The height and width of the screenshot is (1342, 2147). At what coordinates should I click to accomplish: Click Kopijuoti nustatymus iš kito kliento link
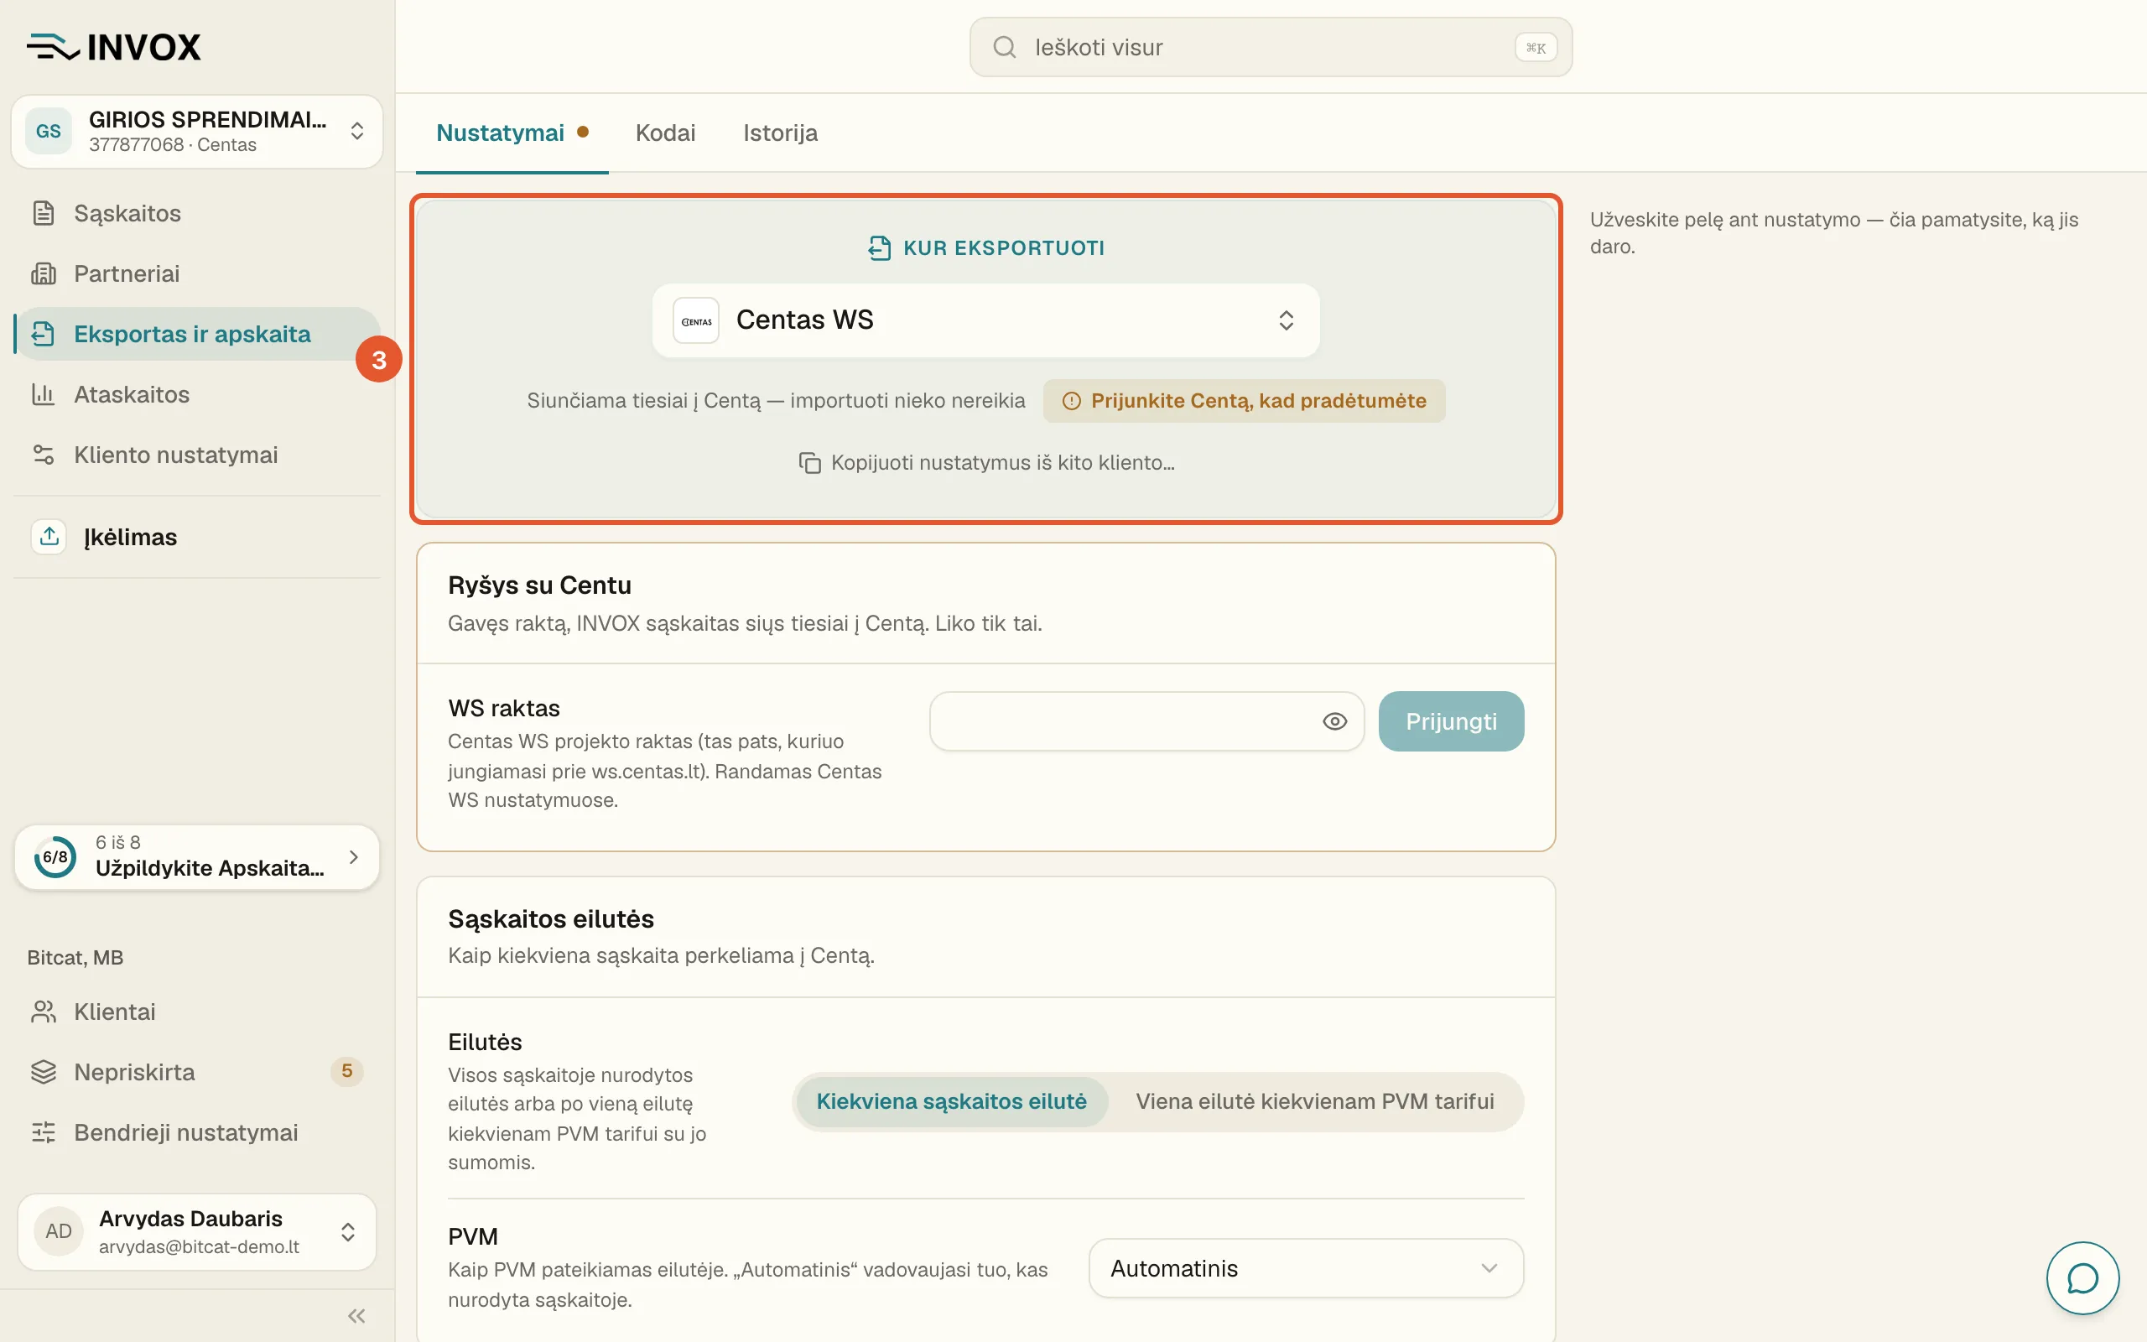click(986, 462)
